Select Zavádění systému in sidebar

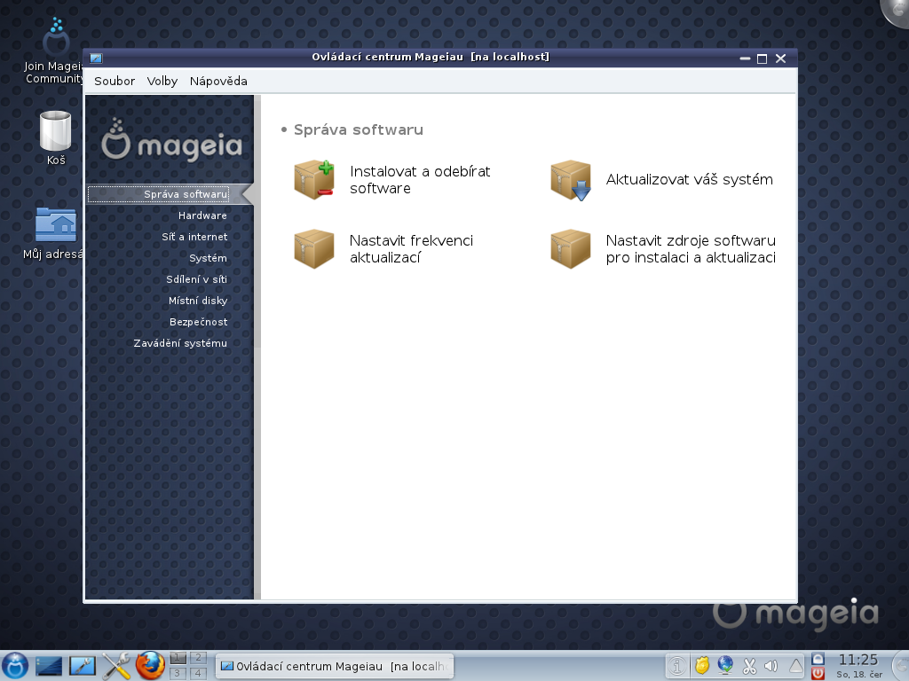[180, 343]
